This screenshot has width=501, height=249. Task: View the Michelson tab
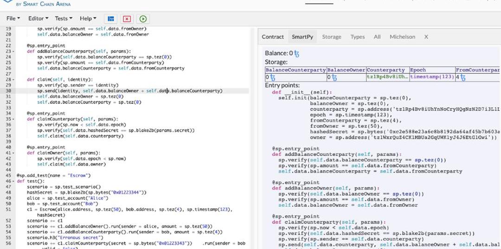click(x=402, y=37)
